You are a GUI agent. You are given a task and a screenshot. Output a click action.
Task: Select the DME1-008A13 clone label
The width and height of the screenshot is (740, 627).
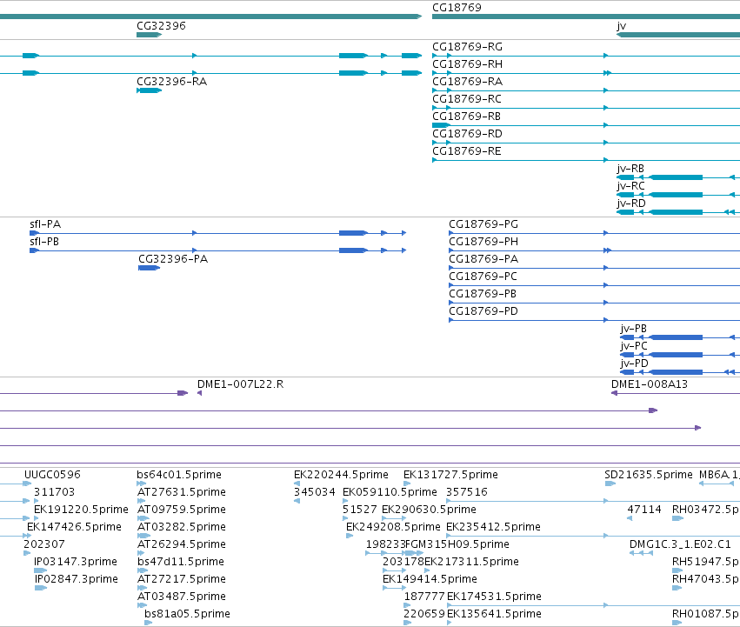tap(650, 384)
